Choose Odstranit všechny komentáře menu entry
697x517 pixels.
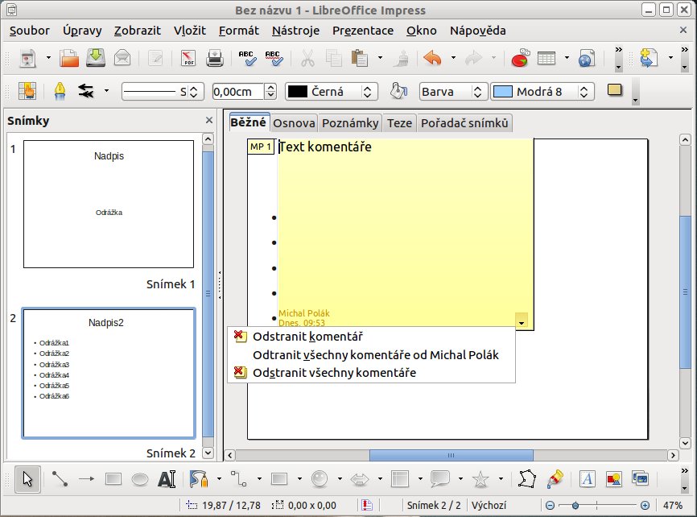pos(371,373)
